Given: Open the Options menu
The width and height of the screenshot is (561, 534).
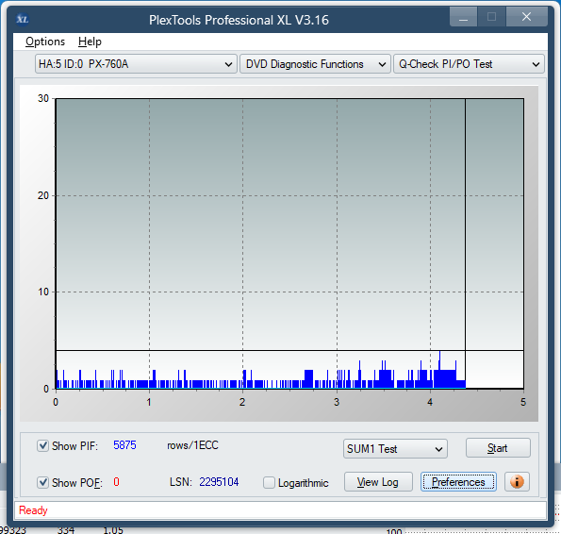Looking at the screenshot, I should [45, 42].
